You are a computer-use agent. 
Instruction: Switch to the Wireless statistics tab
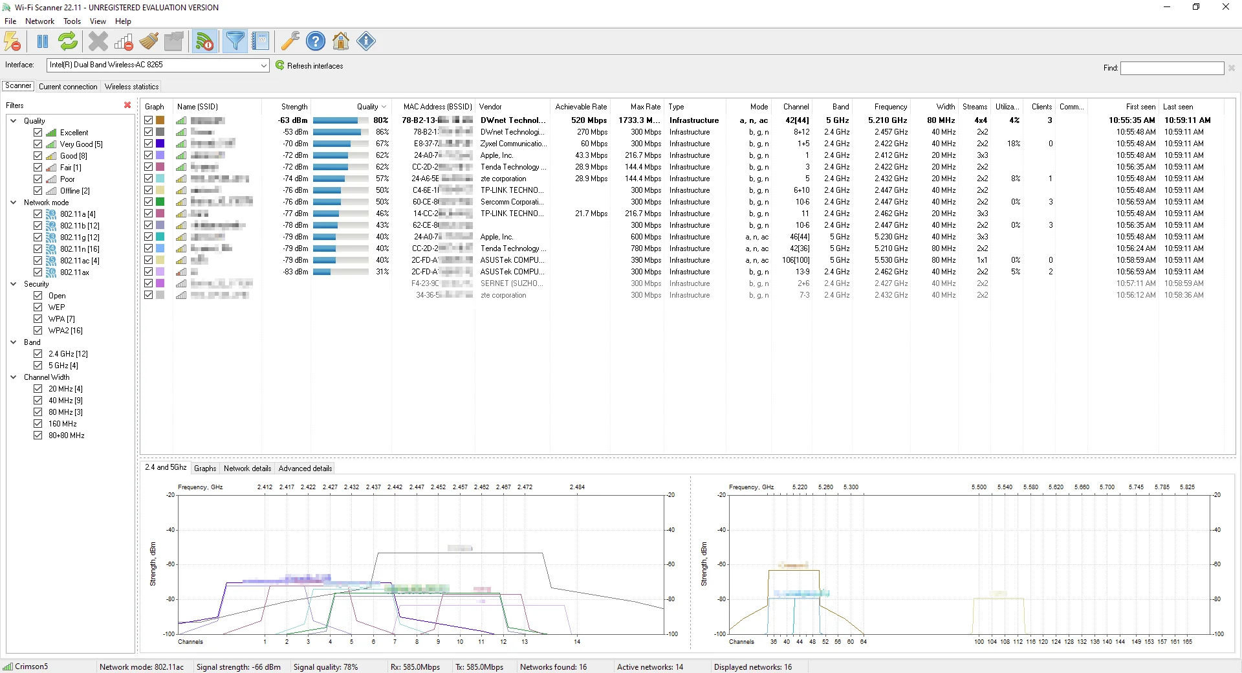[x=131, y=86]
